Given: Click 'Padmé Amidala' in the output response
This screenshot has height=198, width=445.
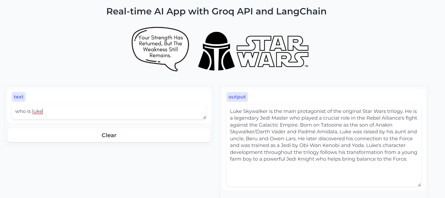Looking at the screenshot, I should point(317,132).
